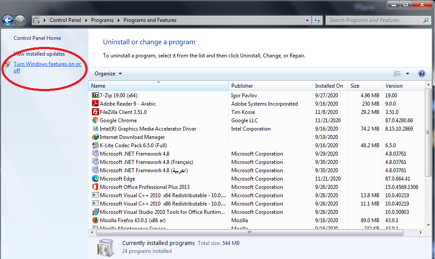Open the view options dropdown arrow
Viewport: 435px width, 259px height.
click(x=407, y=74)
